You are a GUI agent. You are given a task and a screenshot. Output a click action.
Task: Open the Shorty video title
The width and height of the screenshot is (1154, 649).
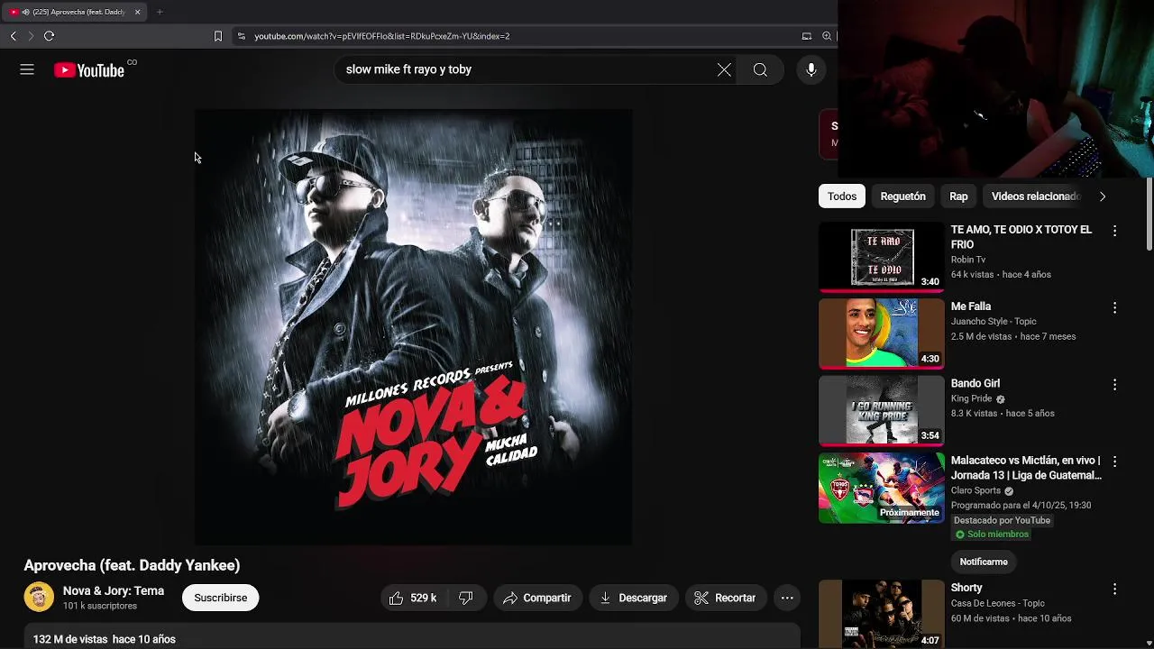pos(966,588)
